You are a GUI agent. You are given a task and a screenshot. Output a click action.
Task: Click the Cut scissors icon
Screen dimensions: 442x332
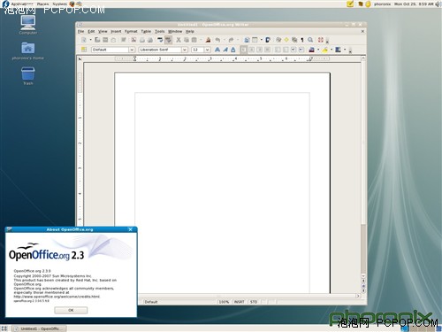(x=179, y=40)
